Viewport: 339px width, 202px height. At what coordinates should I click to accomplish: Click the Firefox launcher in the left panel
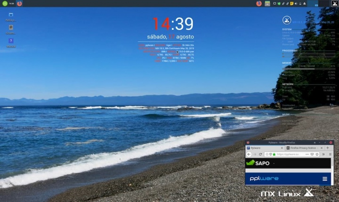click(x=19, y=3)
